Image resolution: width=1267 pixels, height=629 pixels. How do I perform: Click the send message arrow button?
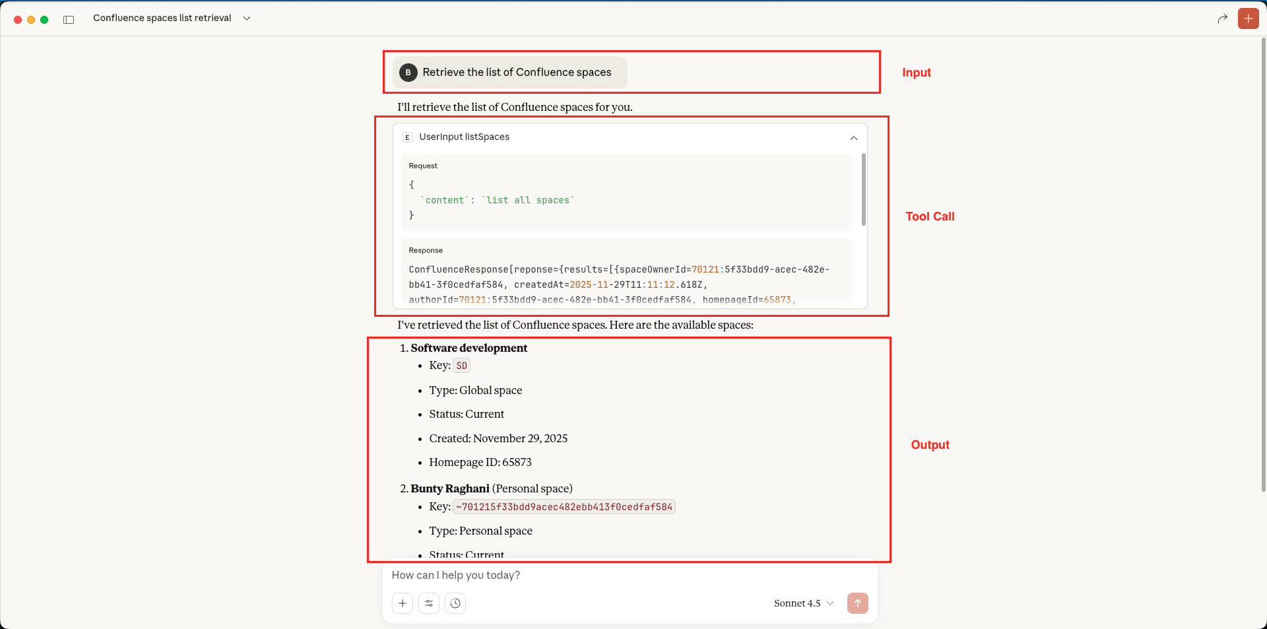pos(857,603)
